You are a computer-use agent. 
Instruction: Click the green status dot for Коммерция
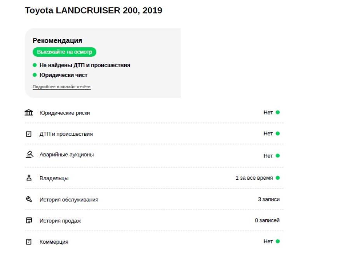coord(278,241)
